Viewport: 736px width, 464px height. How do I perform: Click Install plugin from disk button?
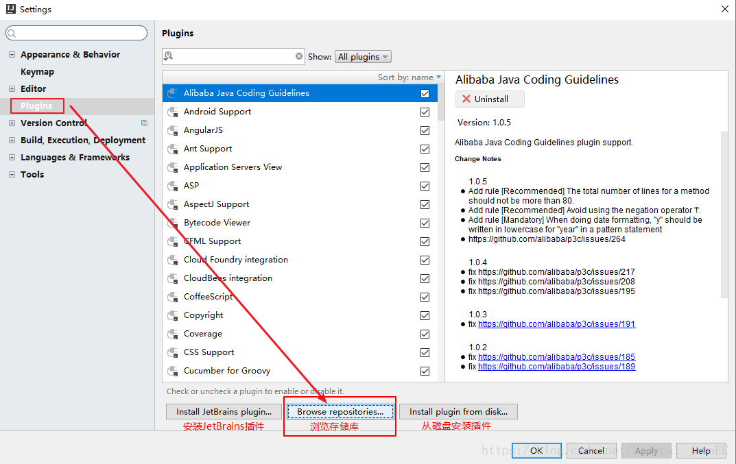click(x=458, y=411)
